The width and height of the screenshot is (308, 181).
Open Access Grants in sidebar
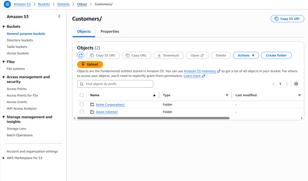coord(17,102)
